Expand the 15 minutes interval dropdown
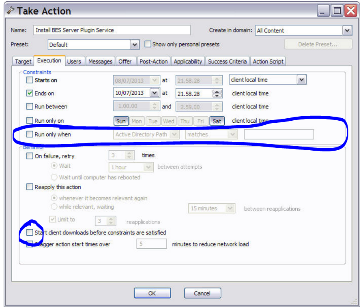Viewport: 363px width, 307px height. click(x=230, y=208)
